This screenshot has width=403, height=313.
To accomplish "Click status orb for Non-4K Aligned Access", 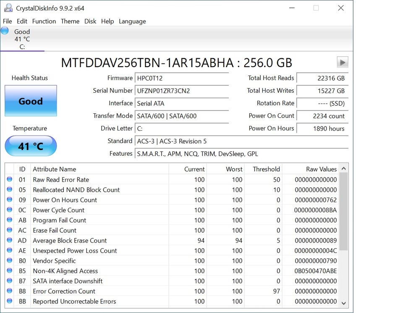I will [10, 270].
